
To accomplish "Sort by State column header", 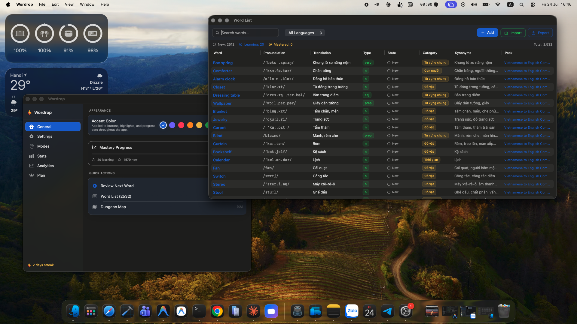I will [392, 53].
